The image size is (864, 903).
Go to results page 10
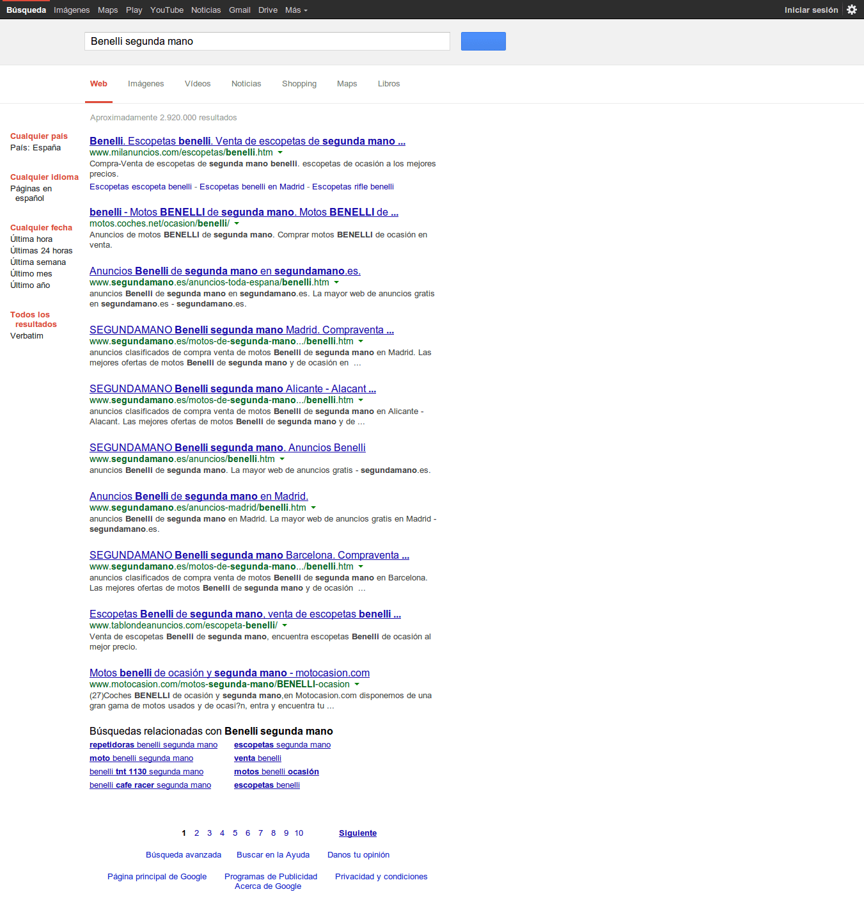pos(299,833)
